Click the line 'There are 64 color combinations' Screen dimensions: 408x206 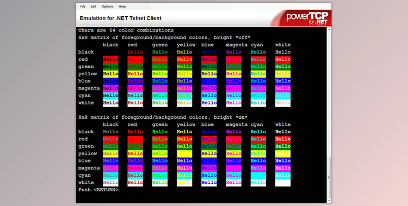126,30
